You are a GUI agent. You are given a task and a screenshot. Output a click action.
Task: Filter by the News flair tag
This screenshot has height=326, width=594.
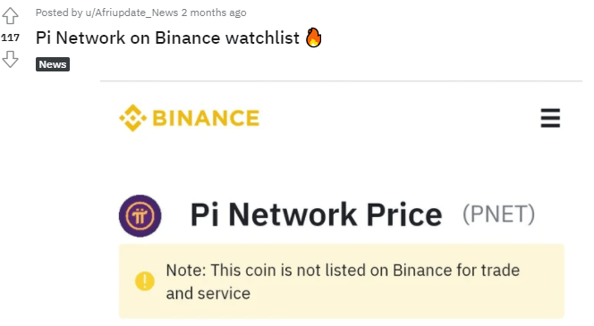click(53, 64)
